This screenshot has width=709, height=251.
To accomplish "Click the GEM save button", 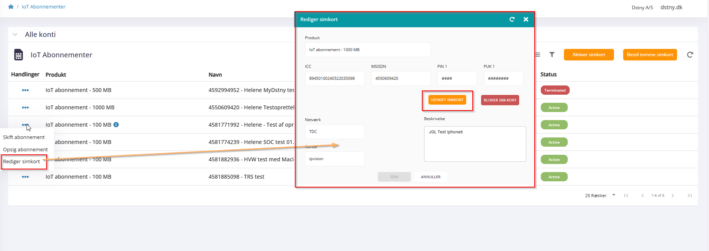I will 394,177.
